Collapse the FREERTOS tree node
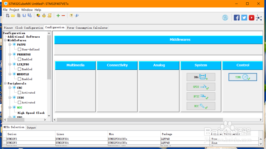This screenshot has height=149, width=266. [x=10, y=54]
